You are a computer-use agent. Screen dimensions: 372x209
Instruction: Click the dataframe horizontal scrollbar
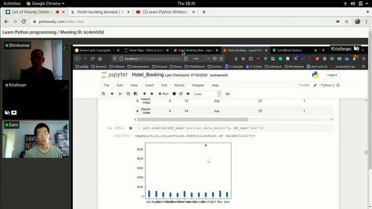pyautogui.click(x=192, y=120)
